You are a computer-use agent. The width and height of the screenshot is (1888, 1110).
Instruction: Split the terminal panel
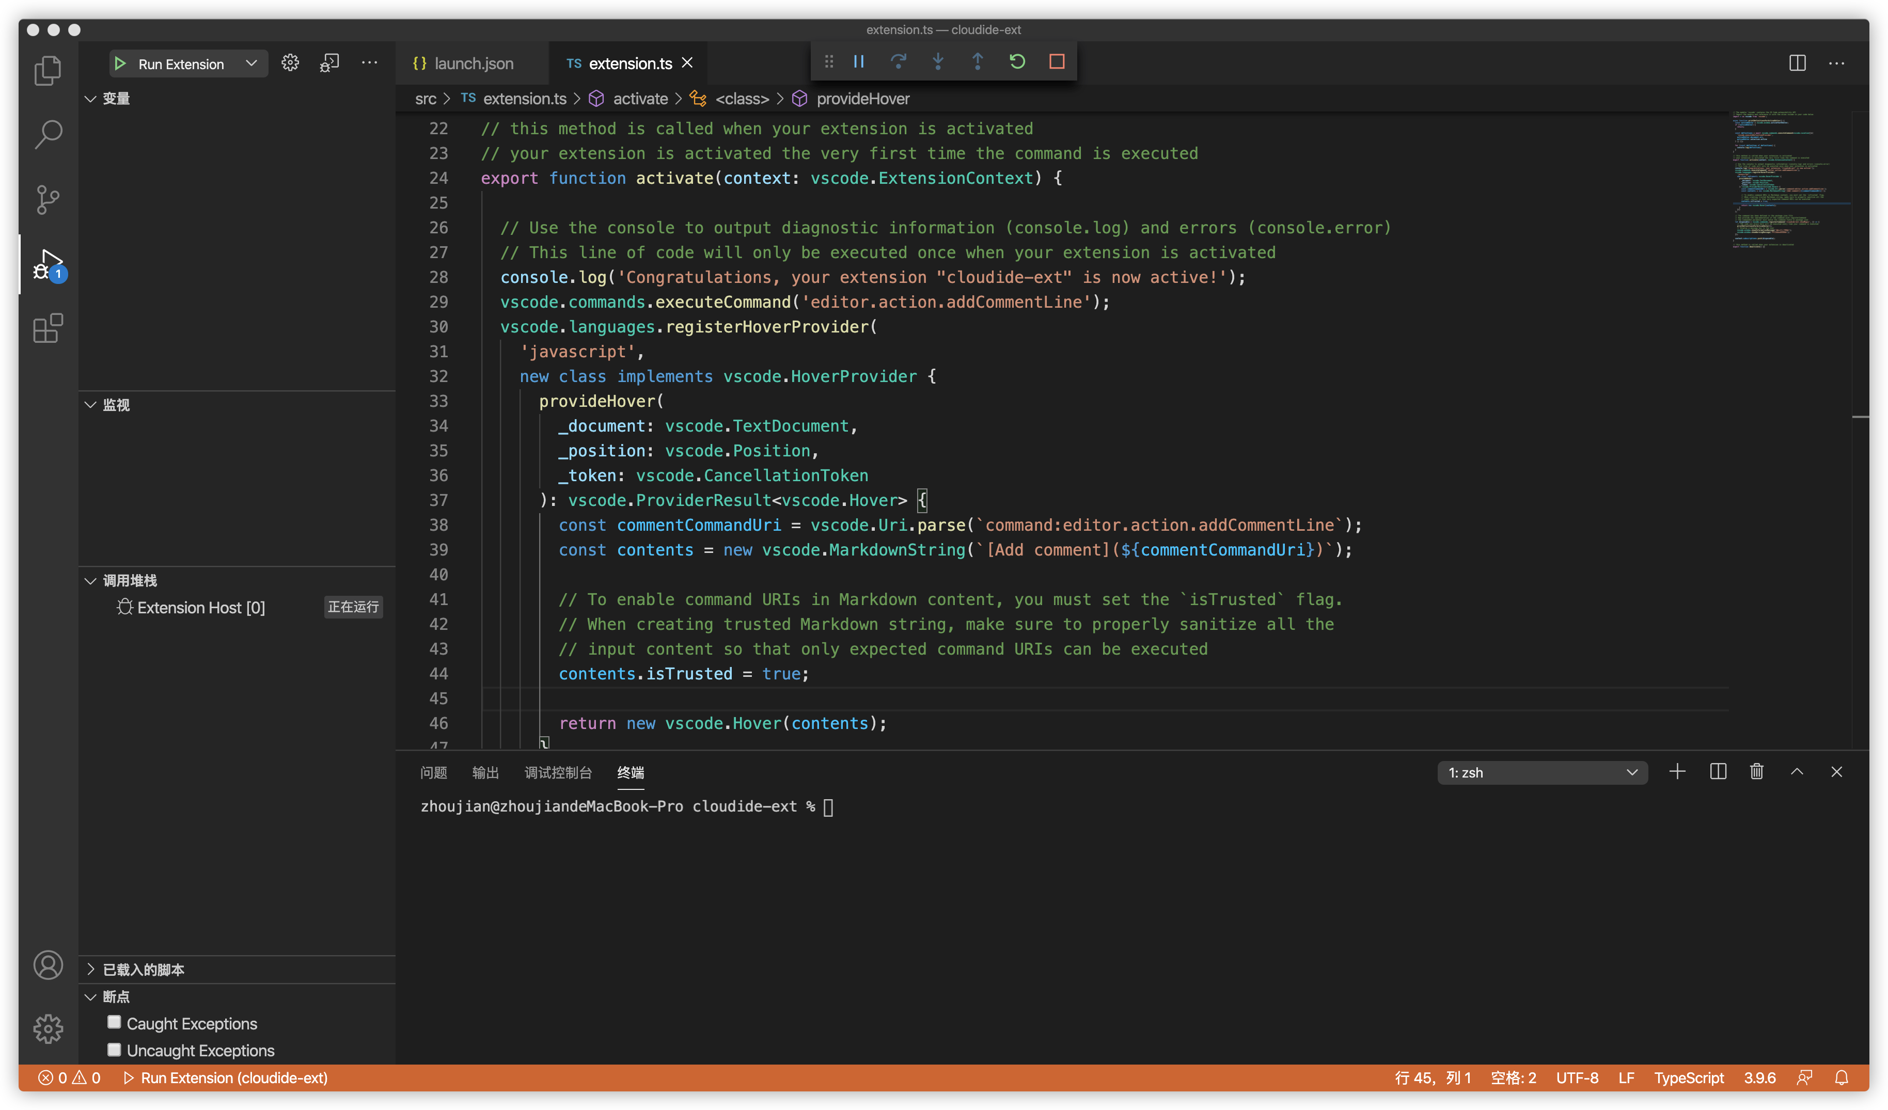1718,771
